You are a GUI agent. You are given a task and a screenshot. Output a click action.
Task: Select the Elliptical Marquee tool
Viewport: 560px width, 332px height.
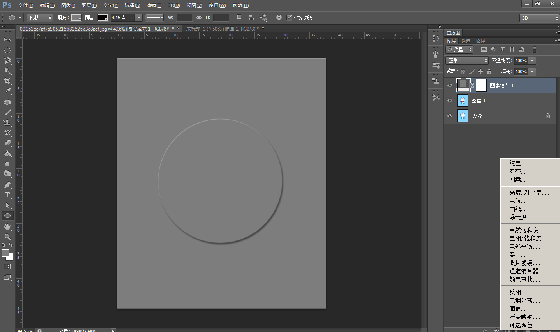pyautogui.click(x=7, y=50)
